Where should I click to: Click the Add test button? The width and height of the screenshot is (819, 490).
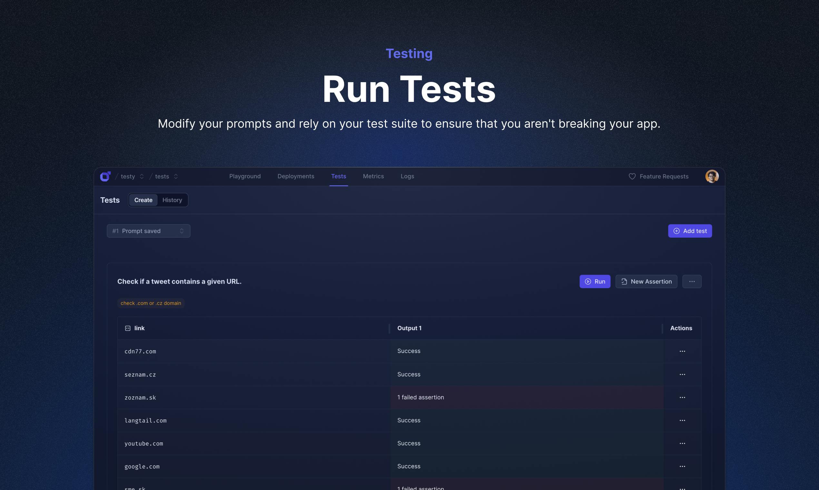[x=690, y=231]
